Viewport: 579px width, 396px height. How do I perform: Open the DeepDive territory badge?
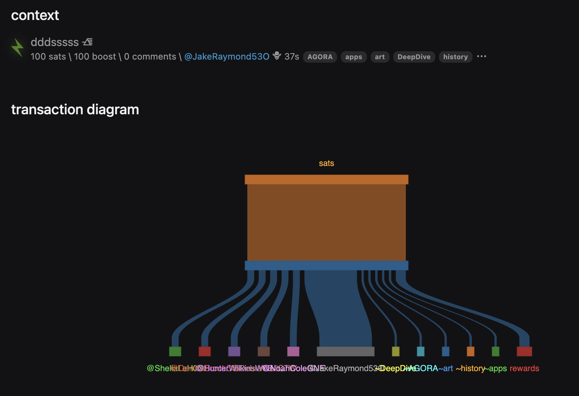[x=414, y=57]
